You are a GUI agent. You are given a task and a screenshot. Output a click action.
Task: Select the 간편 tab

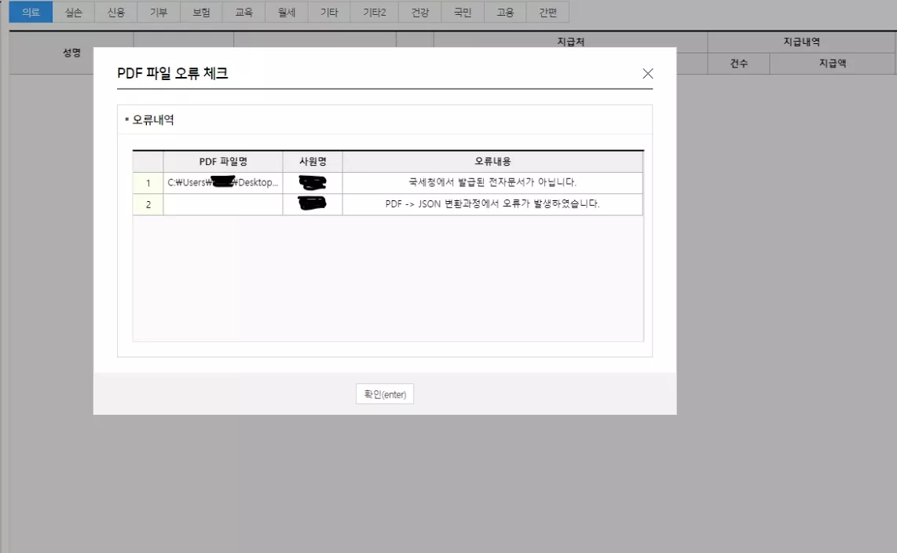(x=548, y=12)
